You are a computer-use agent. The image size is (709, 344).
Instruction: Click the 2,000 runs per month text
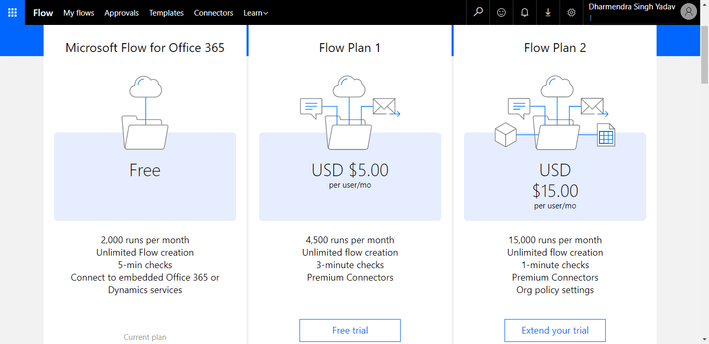coord(145,240)
